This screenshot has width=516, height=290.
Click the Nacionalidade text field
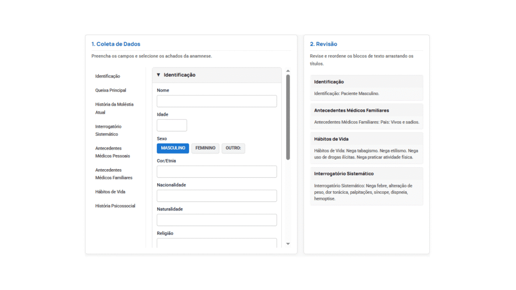pos(217,196)
